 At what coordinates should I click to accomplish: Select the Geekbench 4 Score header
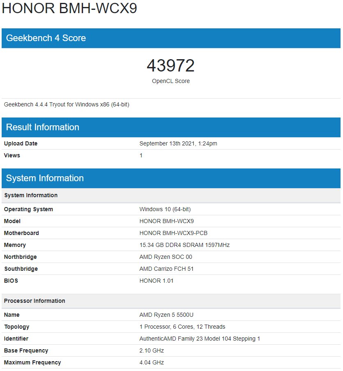[171, 38]
